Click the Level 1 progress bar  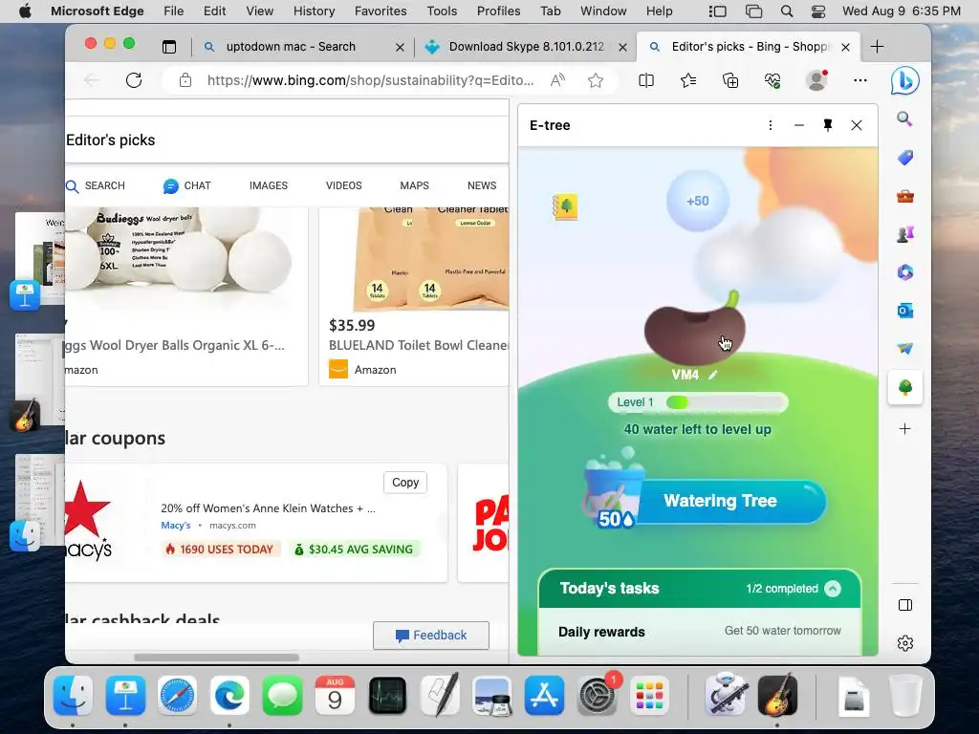(698, 402)
